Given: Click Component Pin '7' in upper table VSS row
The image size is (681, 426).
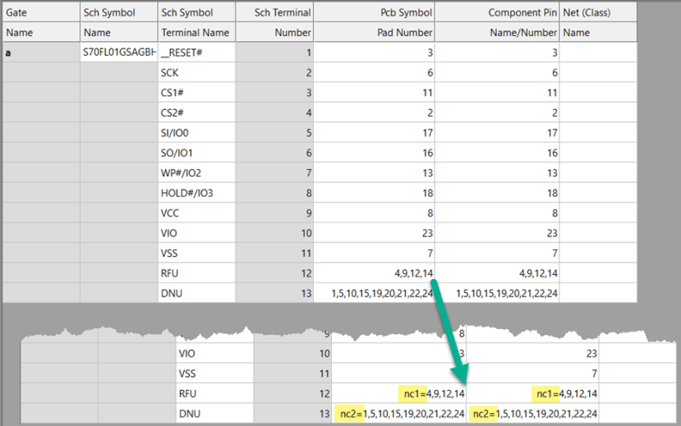Looking at the screenshot, I should tap(497, 253).
